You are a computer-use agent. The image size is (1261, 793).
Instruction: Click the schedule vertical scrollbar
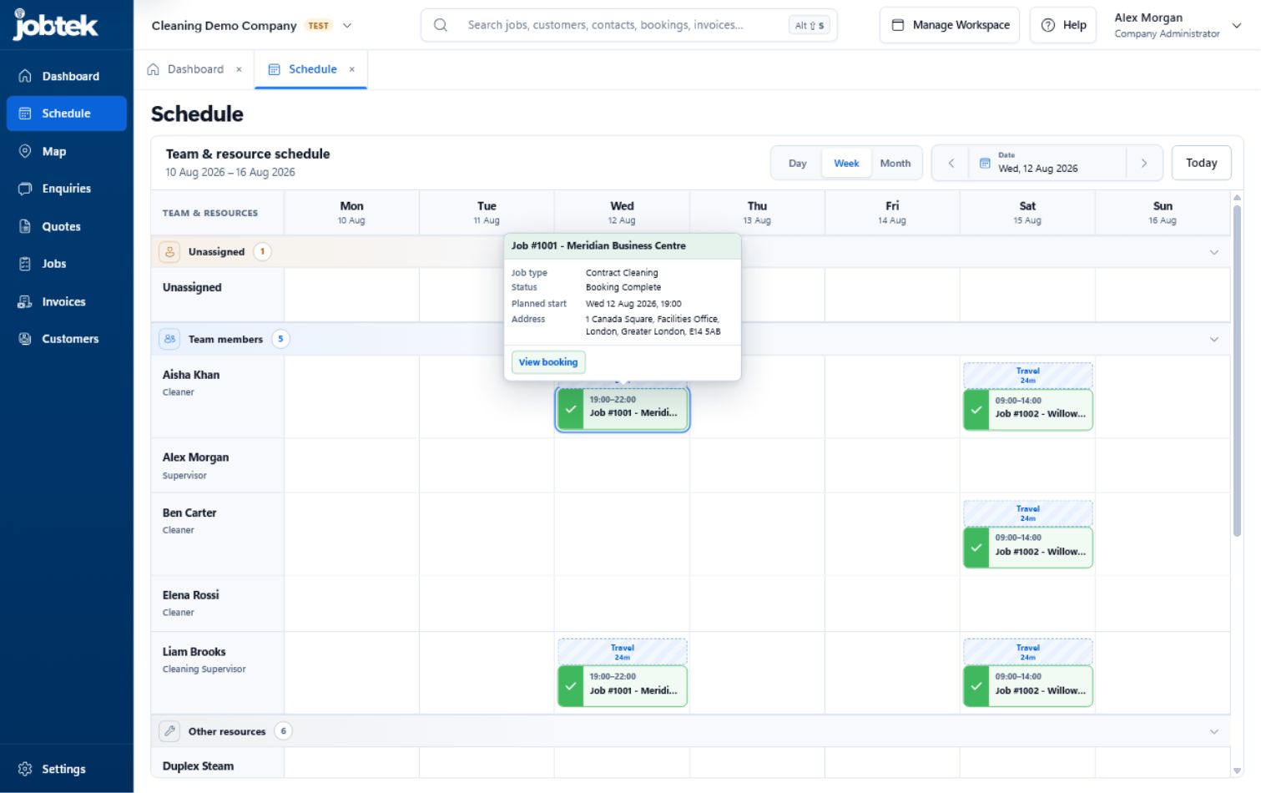click(1237, 370)
